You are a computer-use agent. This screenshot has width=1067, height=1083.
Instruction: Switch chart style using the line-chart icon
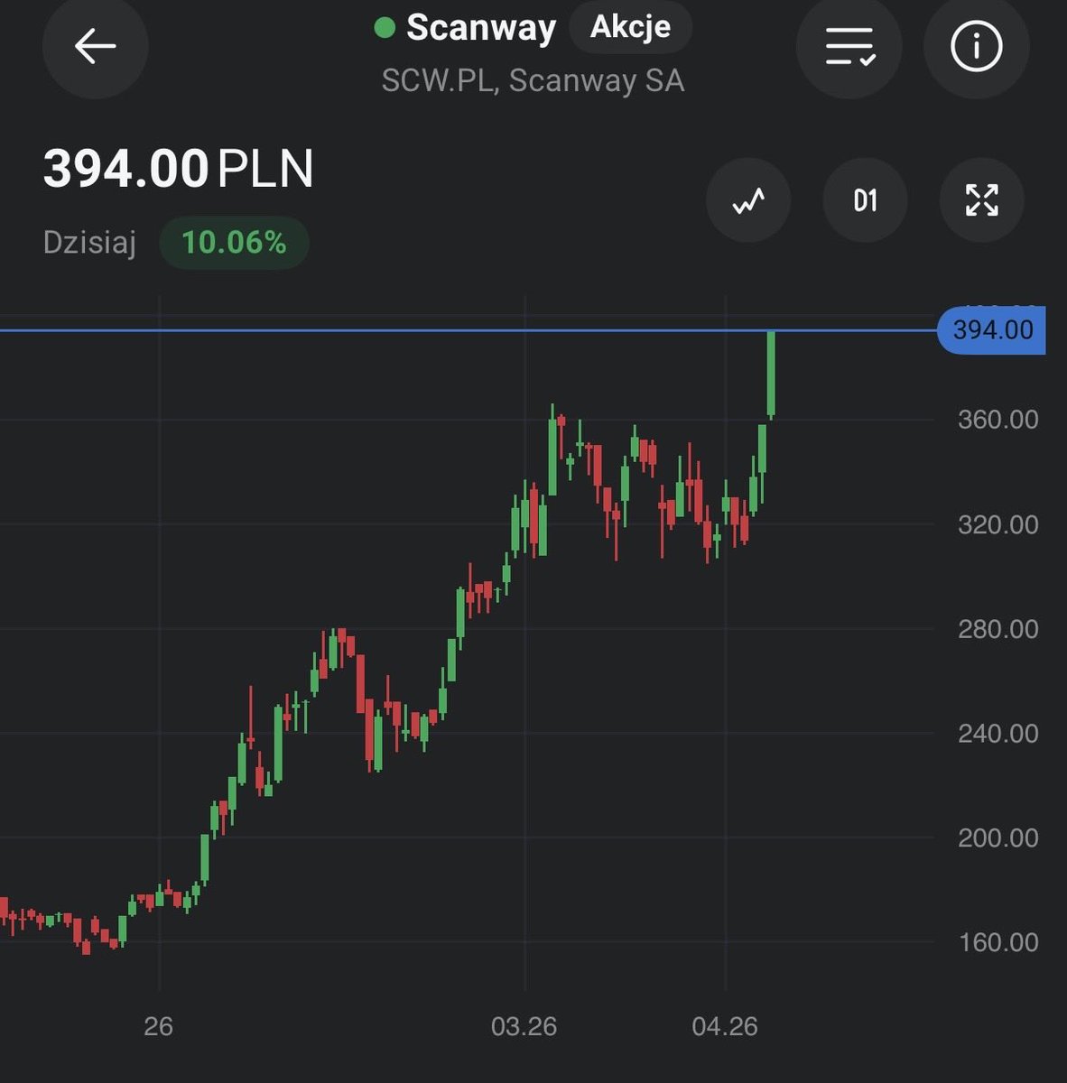click(748, 200)
